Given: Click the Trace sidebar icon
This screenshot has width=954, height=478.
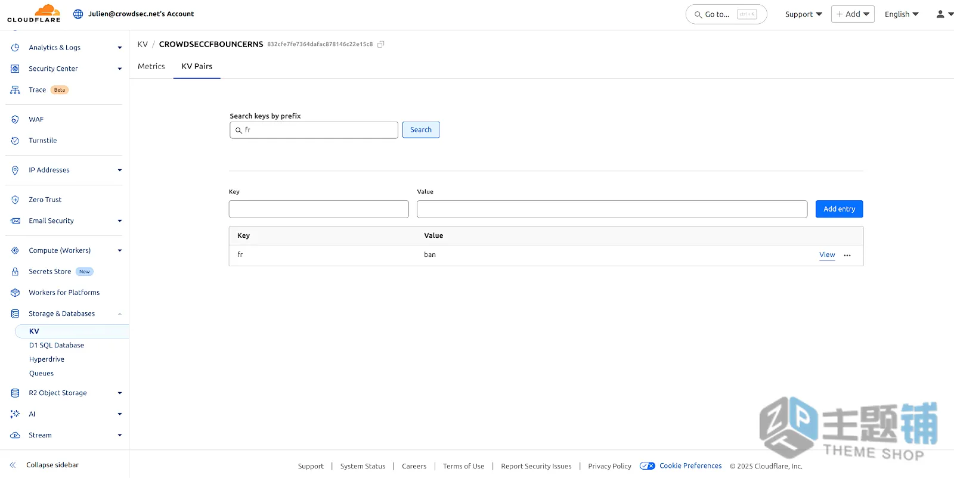Looking at the screenshot, I should 15,90.
